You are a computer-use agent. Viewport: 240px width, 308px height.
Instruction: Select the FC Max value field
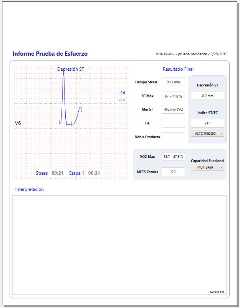click(173, 96)
